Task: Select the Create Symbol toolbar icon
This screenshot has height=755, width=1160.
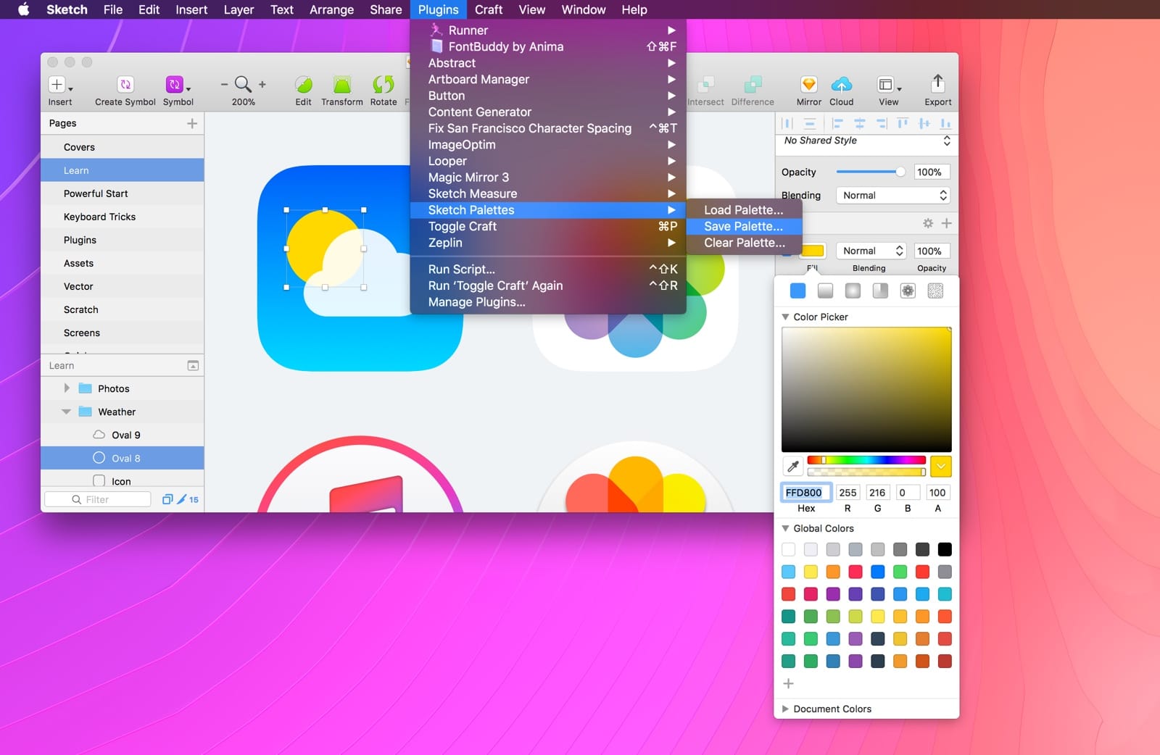Action: [x=124, y=85]
